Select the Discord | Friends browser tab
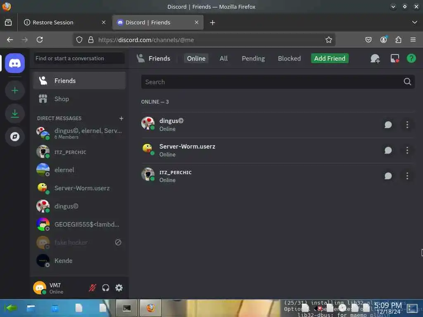The width and height of the screenshot is (423, 317). tap(158, 22)
